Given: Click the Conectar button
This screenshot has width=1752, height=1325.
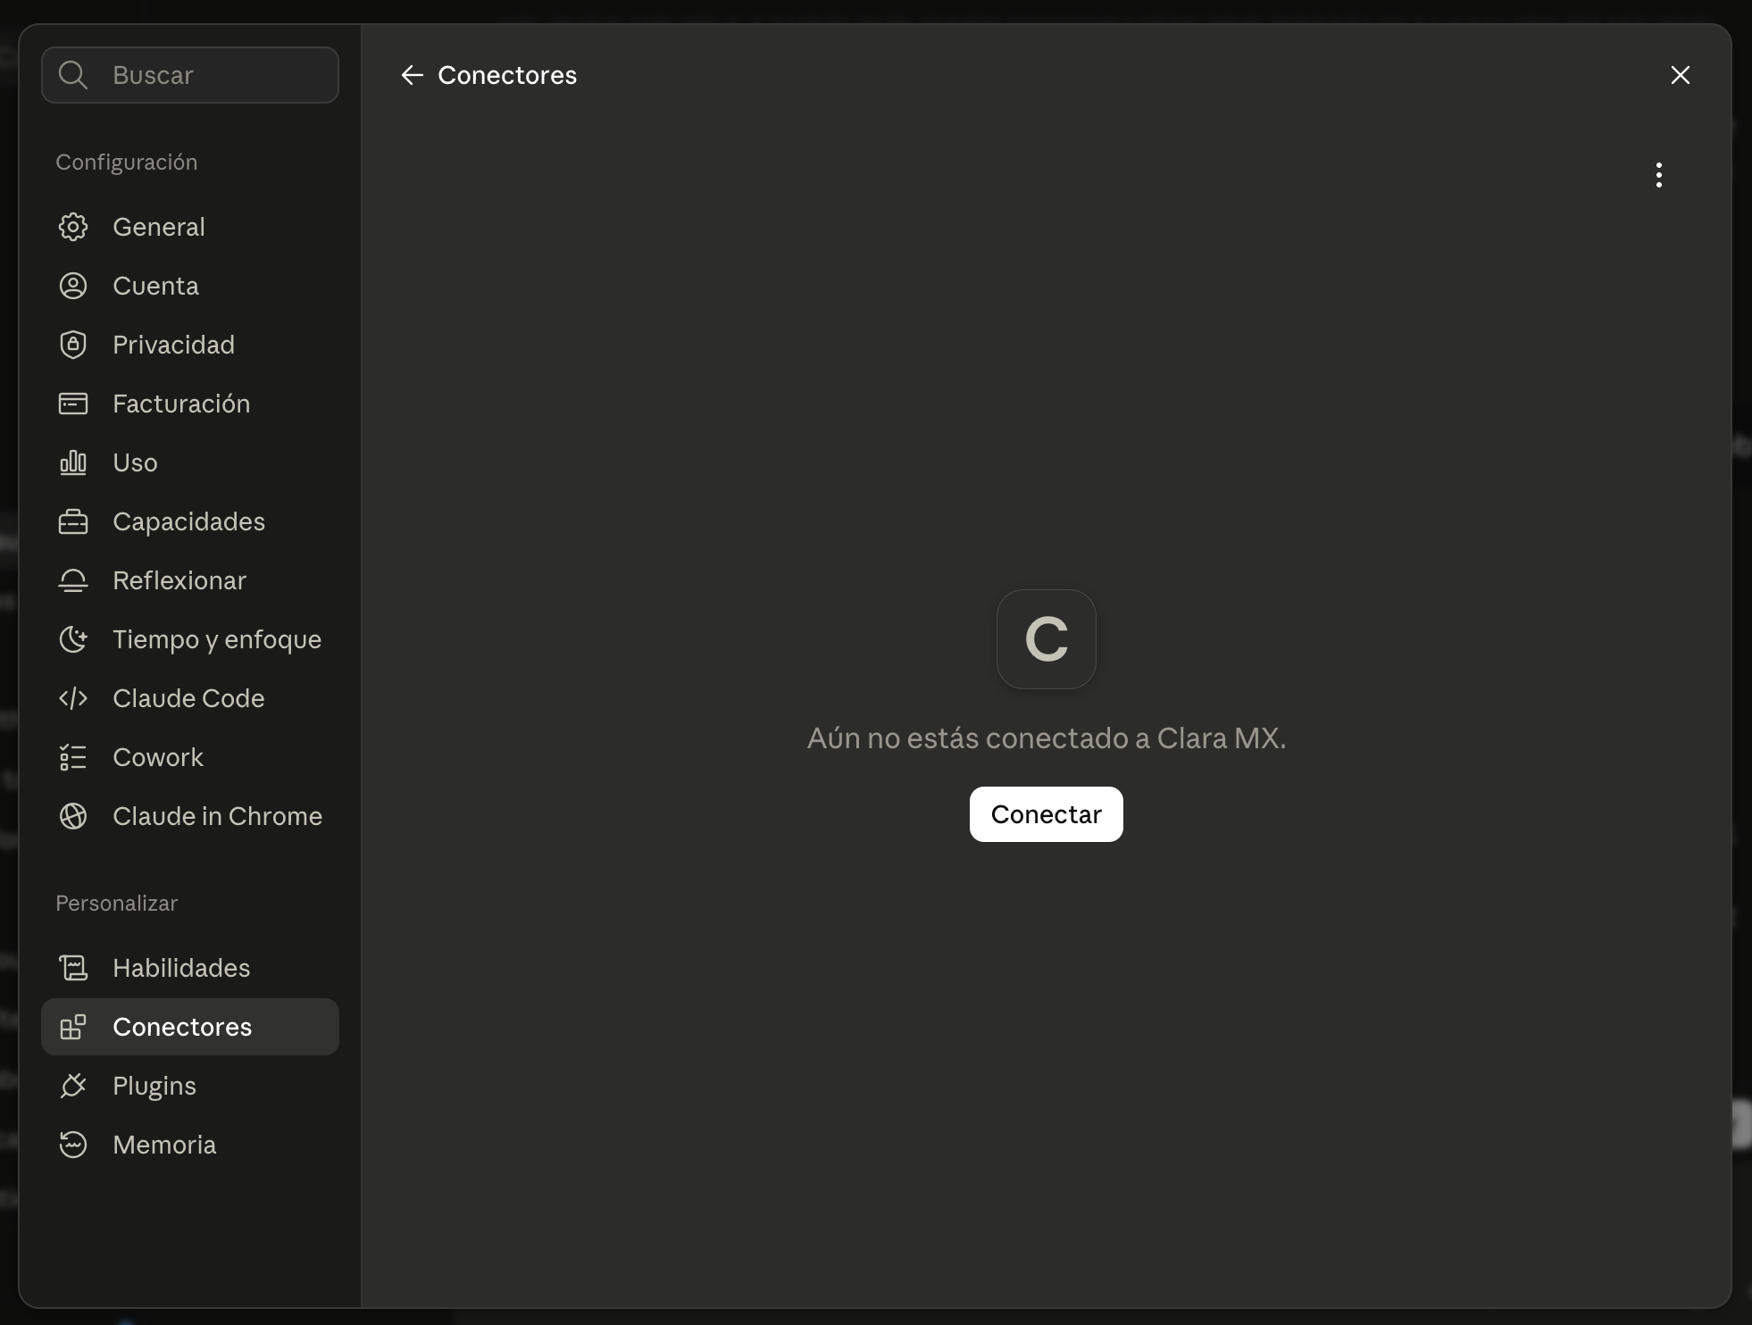Looking at the screenshot, I should click(1047, 814).
